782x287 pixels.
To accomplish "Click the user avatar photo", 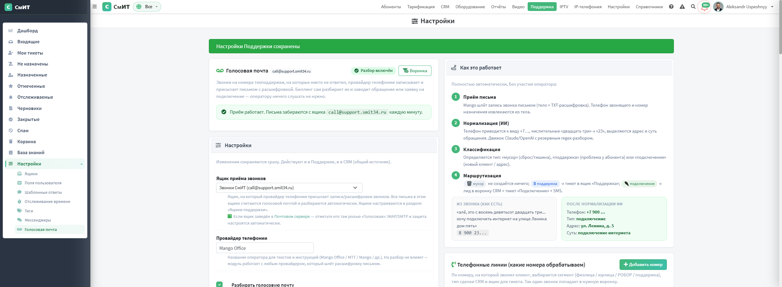I will pyautogui.click(x=718, y=7).
